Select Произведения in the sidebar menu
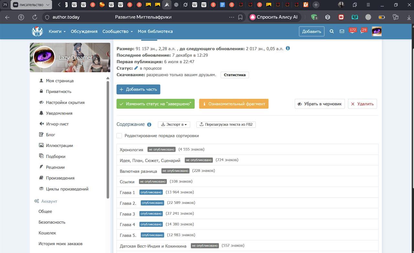This screenshot has height=253, width=414. click(60, 178)
